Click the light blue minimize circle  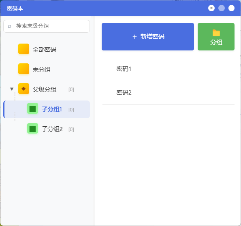222,8
